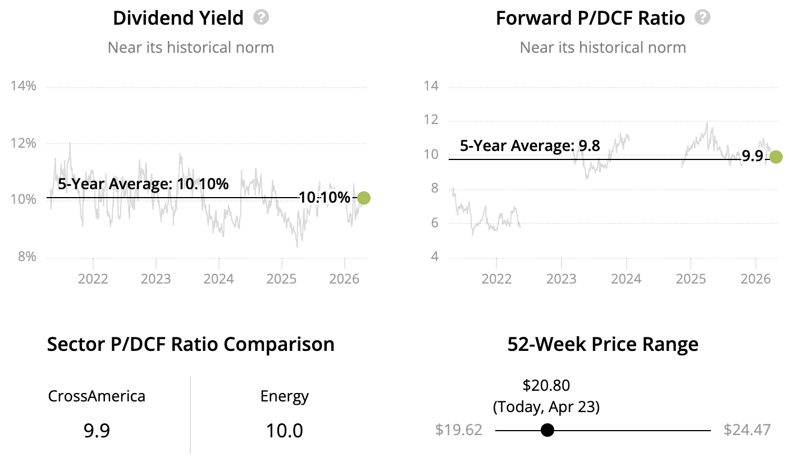Click the green dot on Forward P/DCF chart
Image resolution: width=794 pixels, height=466 pixels.
[775, 157]
